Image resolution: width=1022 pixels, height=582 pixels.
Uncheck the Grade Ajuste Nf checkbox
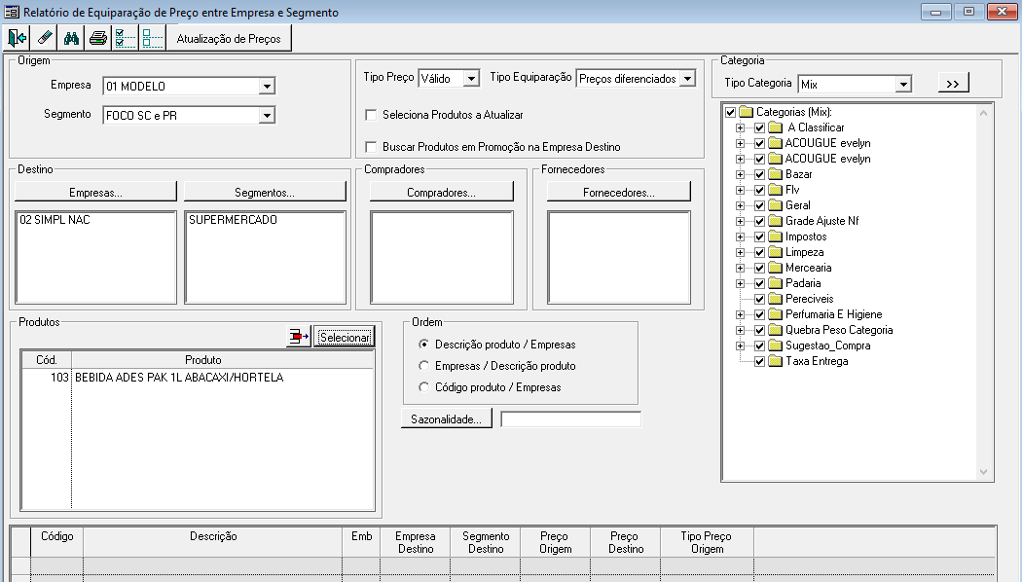pyautogui.click(x=759, y=221)
